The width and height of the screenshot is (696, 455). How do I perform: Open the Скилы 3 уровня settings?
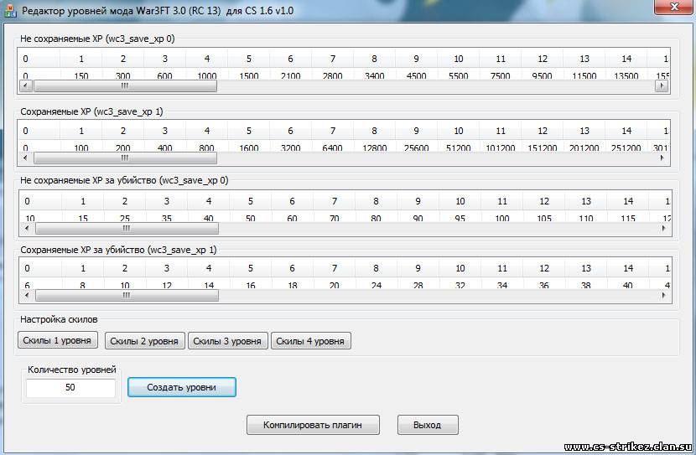[x=227, y=341]
